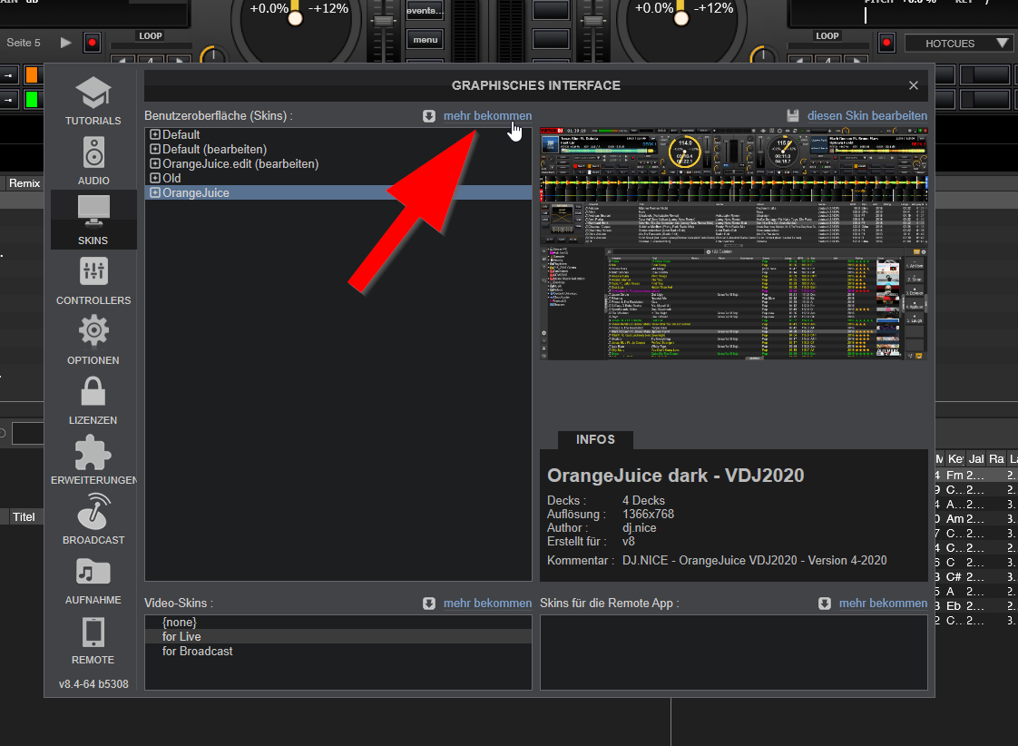Click the menu button on mixer
Image resolution: width=1018 pixels, height=746 pixels.
pos(426,40)
